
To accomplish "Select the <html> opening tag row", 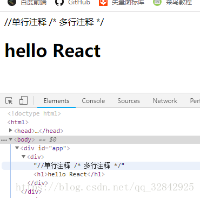I will (x=18, y=122).
